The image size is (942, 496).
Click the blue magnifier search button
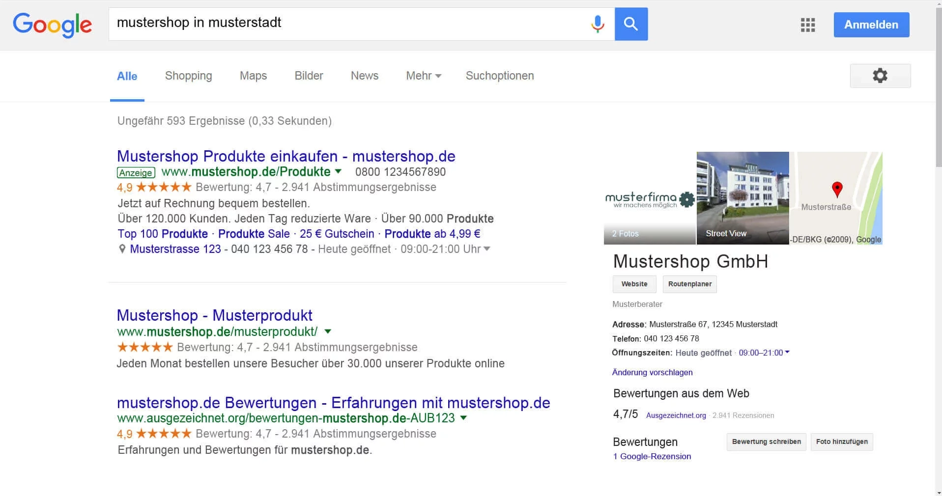[631, 24]
